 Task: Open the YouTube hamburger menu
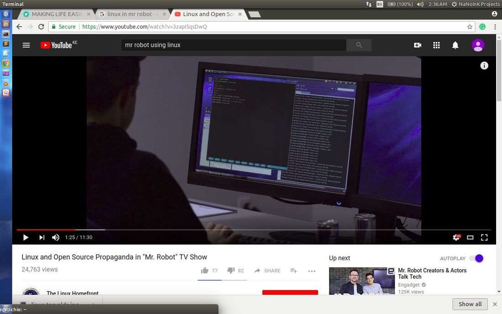coord(26,45)
